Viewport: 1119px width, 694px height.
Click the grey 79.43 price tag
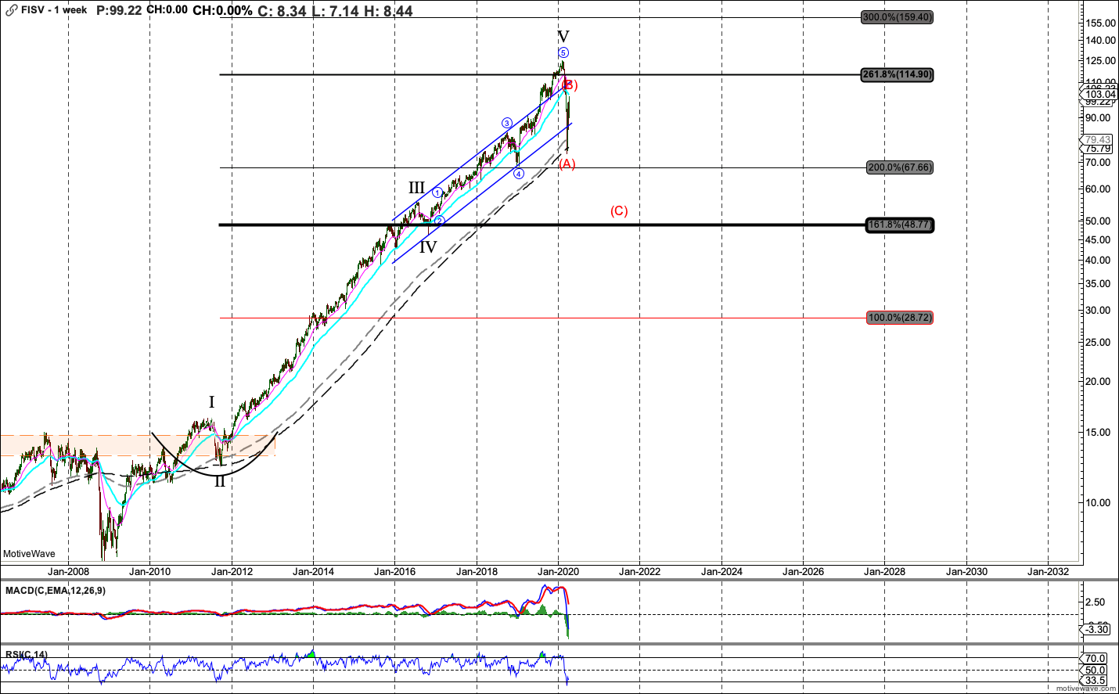(1098, 140)
